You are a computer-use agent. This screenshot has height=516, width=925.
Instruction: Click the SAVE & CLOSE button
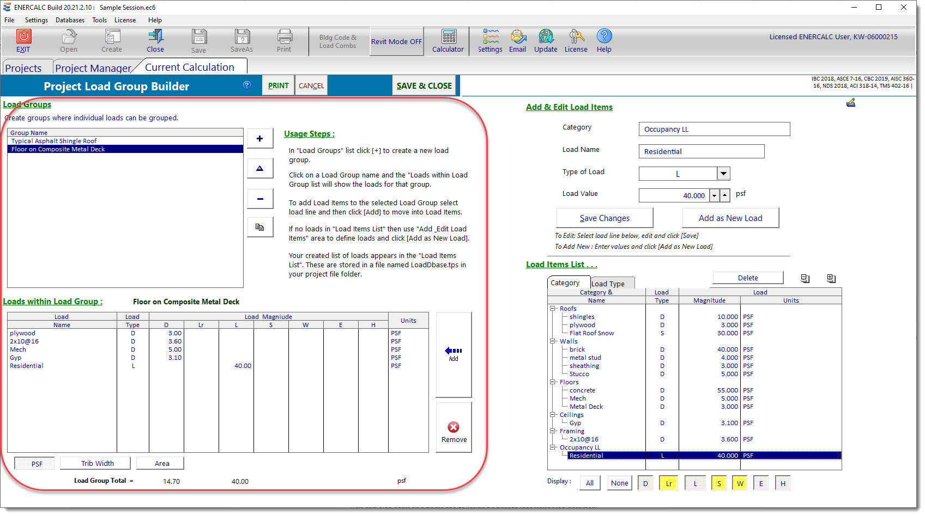[424, 86]
